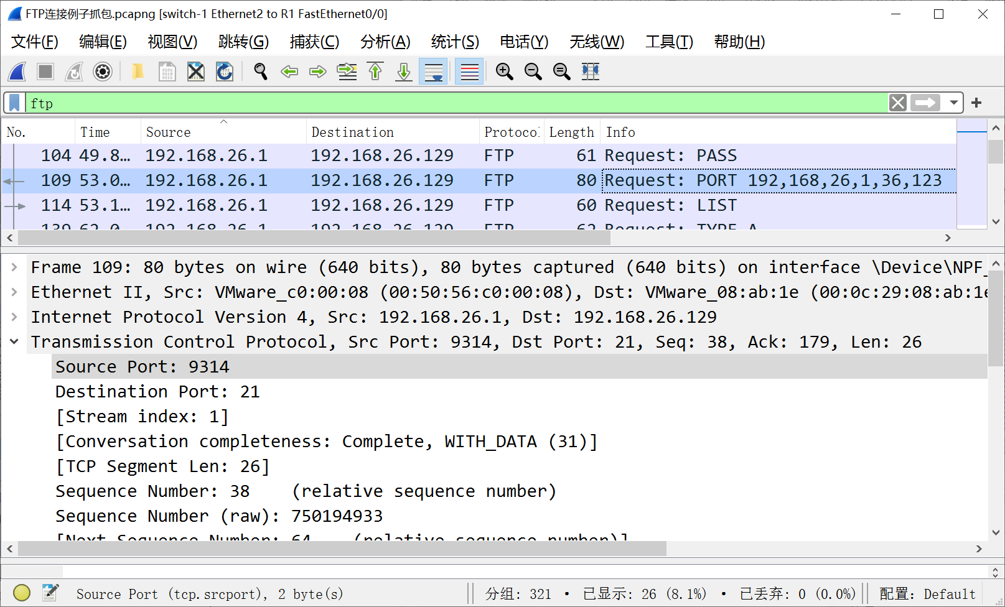Open the 电话(Y) menu
Viewport: 1005px width, 607px height.
click(x=524, y=42)
